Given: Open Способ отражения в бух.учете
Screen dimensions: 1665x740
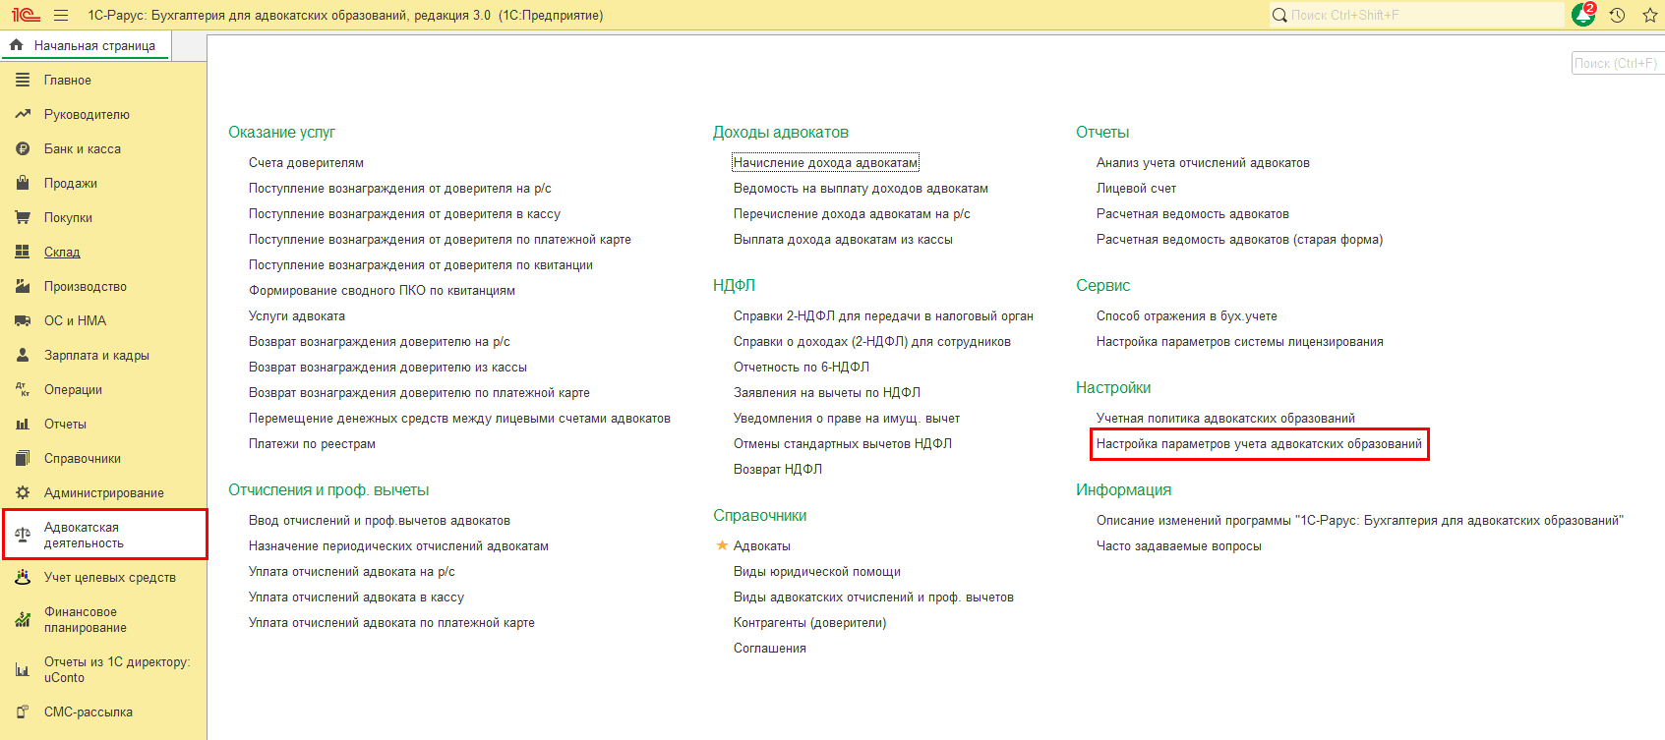Looking at the screenshot, I should point(1187,315).
